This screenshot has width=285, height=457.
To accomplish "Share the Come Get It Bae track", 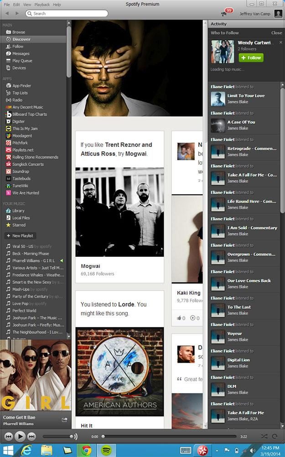I will [65, 420].
